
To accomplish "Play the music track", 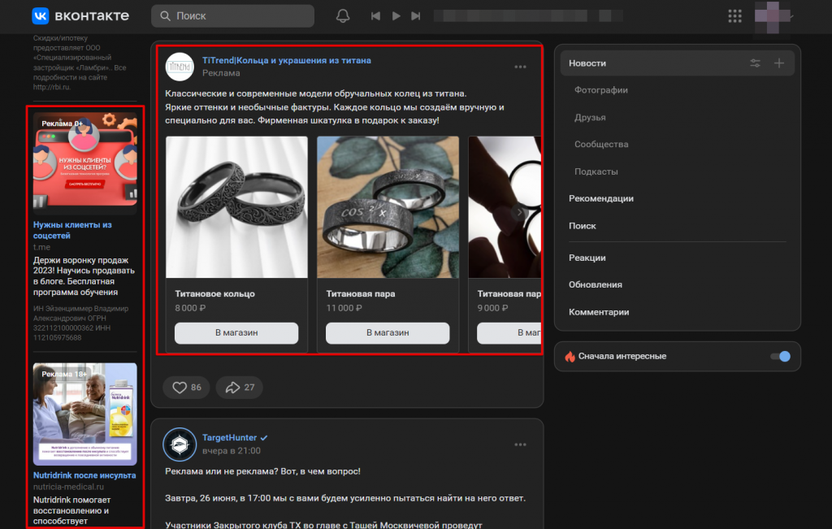I will [x=396, y=16].
